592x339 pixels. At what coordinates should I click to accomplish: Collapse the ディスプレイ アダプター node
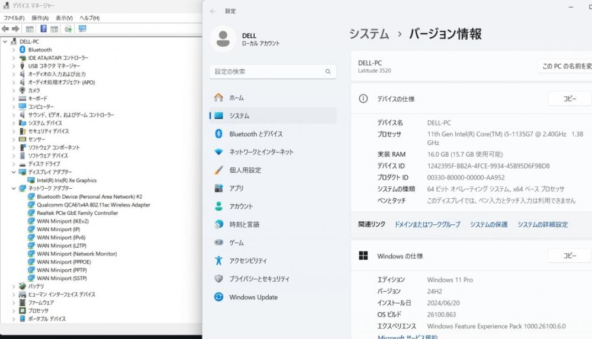tap(14, 172)
